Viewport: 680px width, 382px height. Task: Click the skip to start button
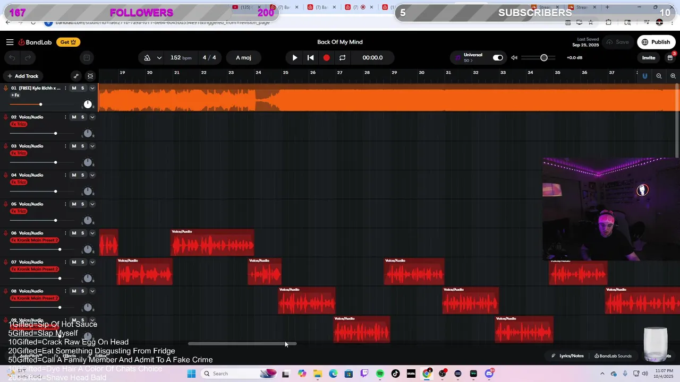(311, 58)
